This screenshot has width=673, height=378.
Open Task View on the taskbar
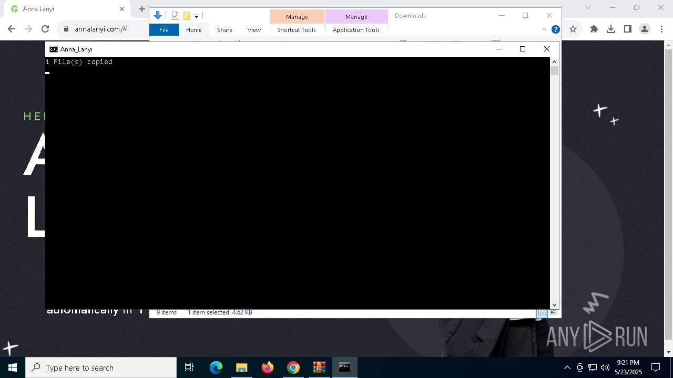(189, 367)
